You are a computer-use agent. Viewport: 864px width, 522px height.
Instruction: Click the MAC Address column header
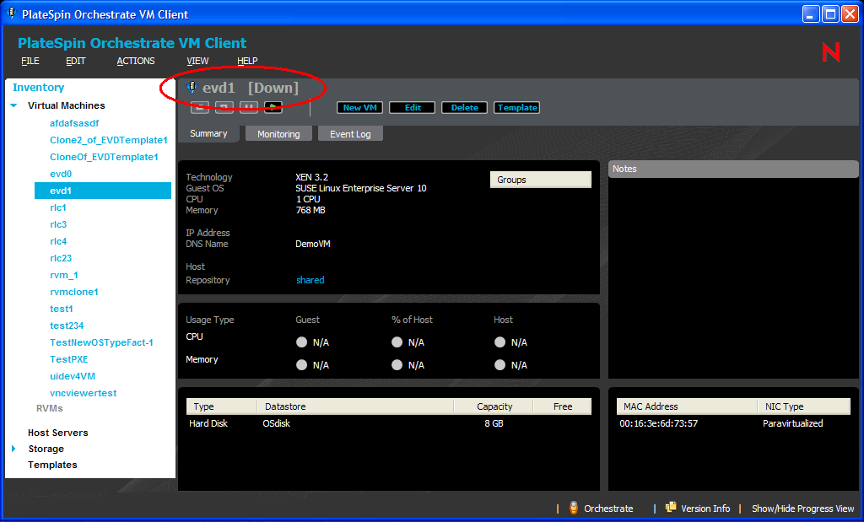pyautogui.click(x=687, y=406)
